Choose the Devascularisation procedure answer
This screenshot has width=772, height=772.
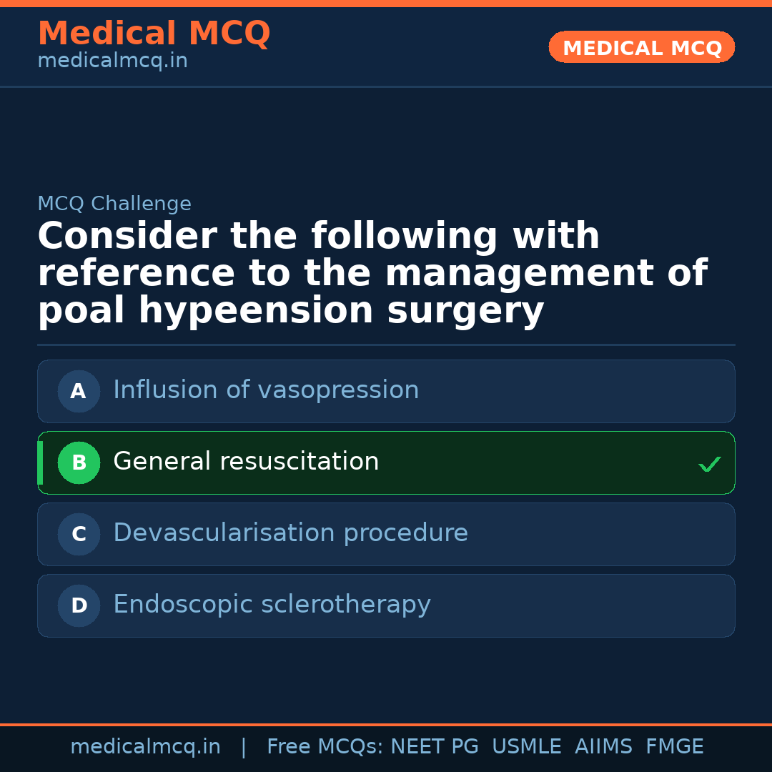[290, 533]
